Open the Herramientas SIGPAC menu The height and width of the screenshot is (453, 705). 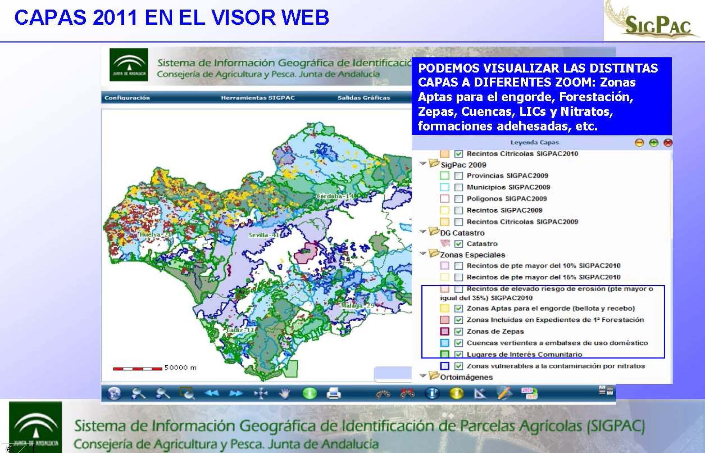pos(258,98)
